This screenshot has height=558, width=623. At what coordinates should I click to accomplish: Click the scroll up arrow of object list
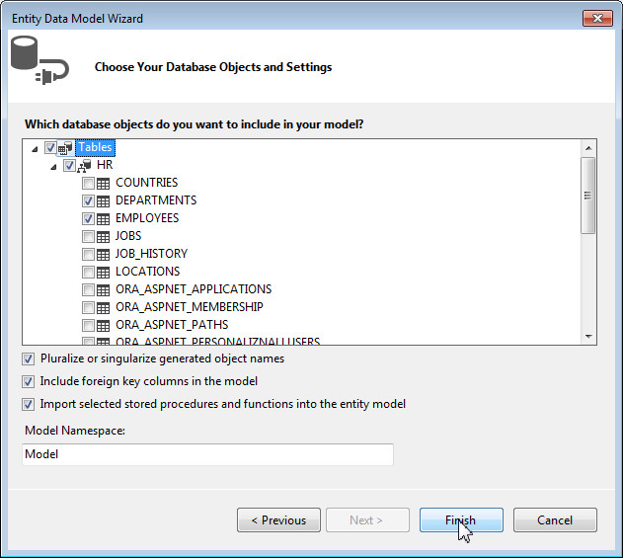[x=588, y=148]
